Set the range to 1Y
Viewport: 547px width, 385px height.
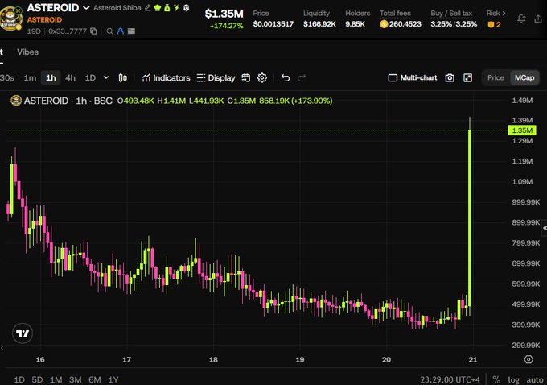coord(113,379)
